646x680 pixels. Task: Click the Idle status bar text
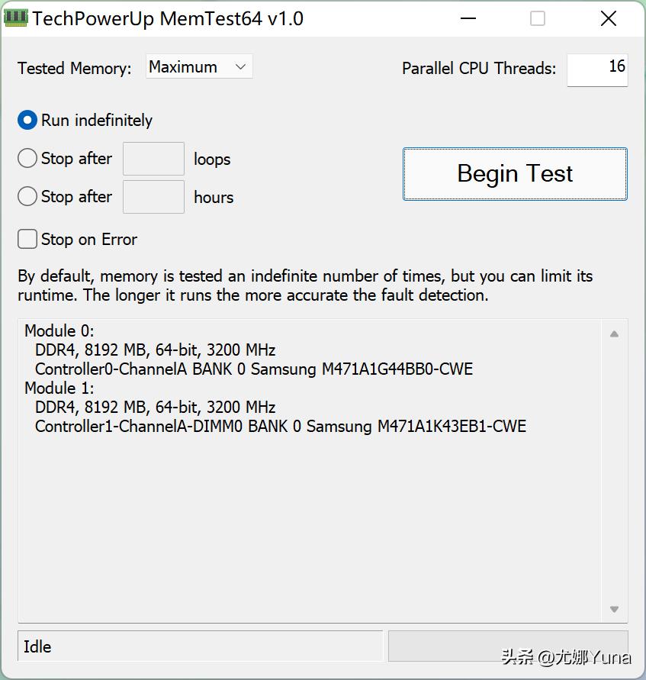coord(37,646)
